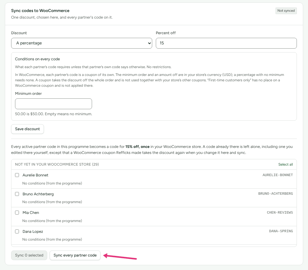The height and width of the screenshot is (270, 308).
Task: Tick the Mia Chen checkbox
Action: (x=17, y=212)
